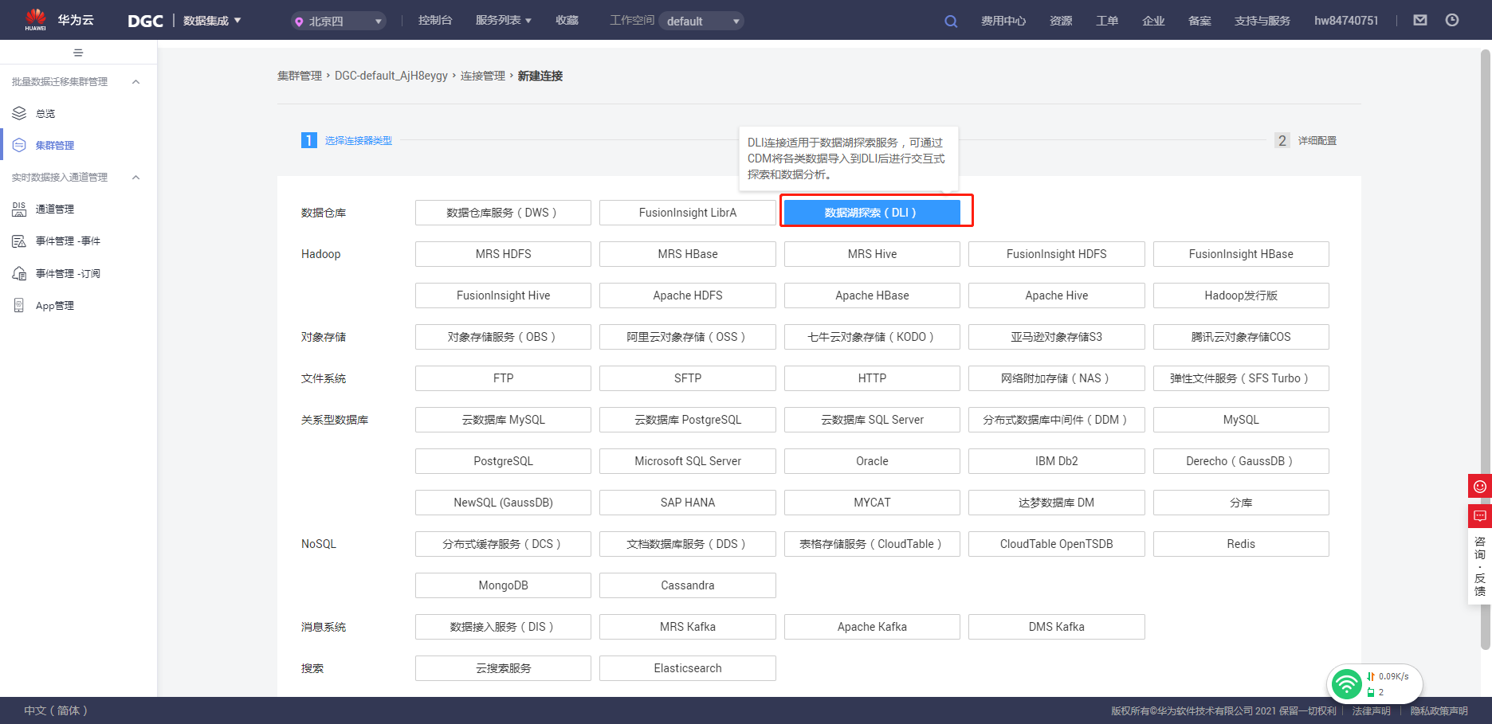The width and height of the screenshot is (1492, 724).
Task: Select the SFTP connector
Action: (x=688, y=378)
